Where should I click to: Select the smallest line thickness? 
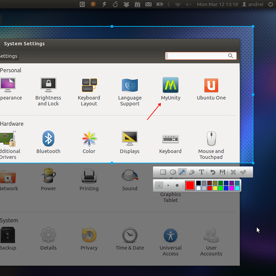click(159, 185)
